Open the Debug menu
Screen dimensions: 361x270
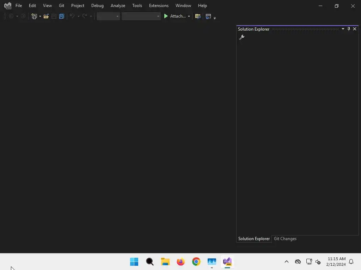pos(97,6)
